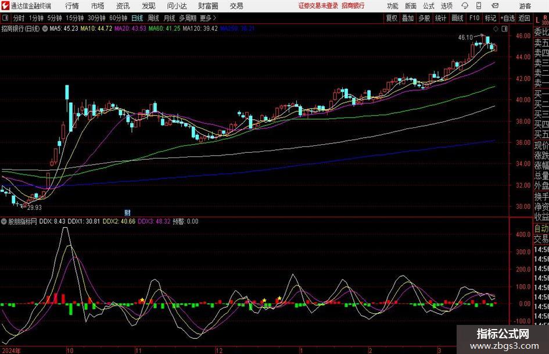Click the DDX: 8.43 value

point(52,221)
